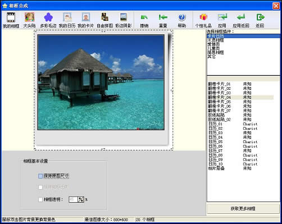Open 我的卡片 card tool
The width and height of the screenshot is (282, 224).
[x=86, y=17]
